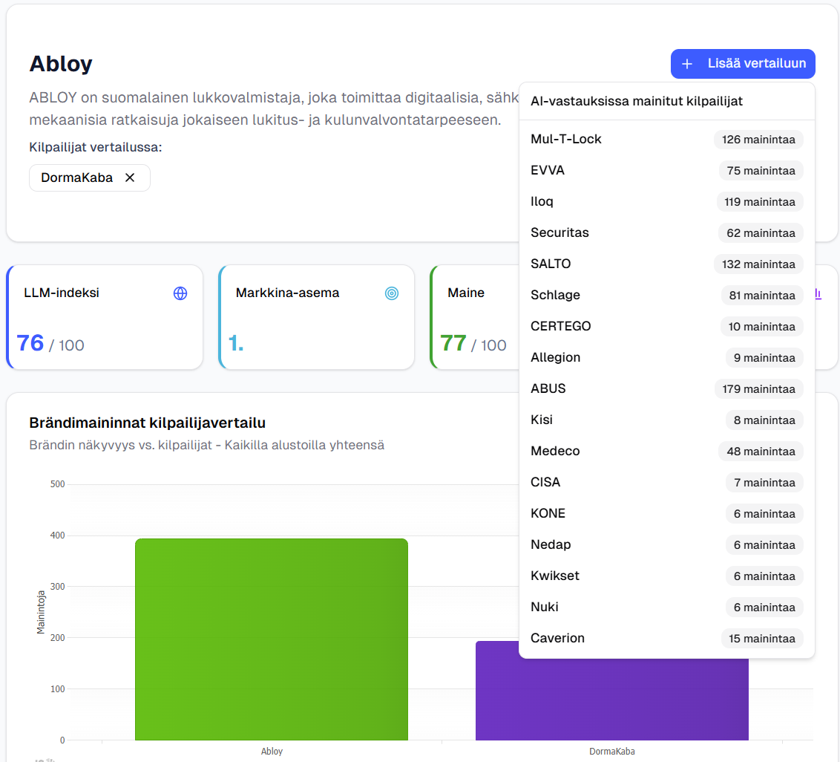Select Medeco from the competitor list
The width and height of the screenshot is (840, 762).
point(555,451)
